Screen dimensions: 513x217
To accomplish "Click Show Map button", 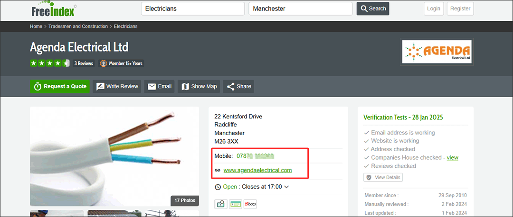I will pos(199,87).
